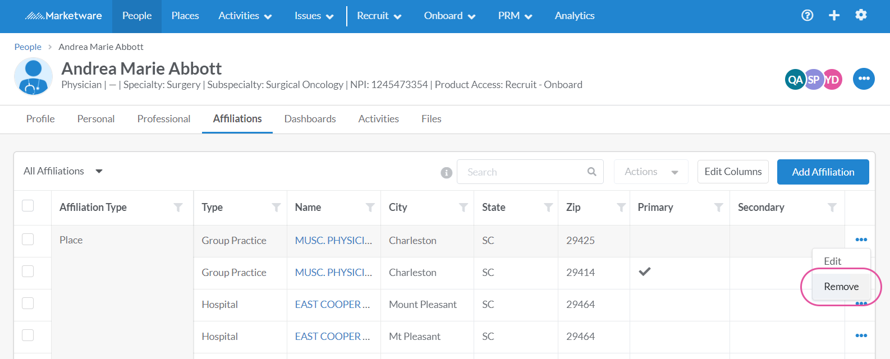This screenshot has width=890, height=359.
Task: Open the help question mark icon
Action: 807,16
